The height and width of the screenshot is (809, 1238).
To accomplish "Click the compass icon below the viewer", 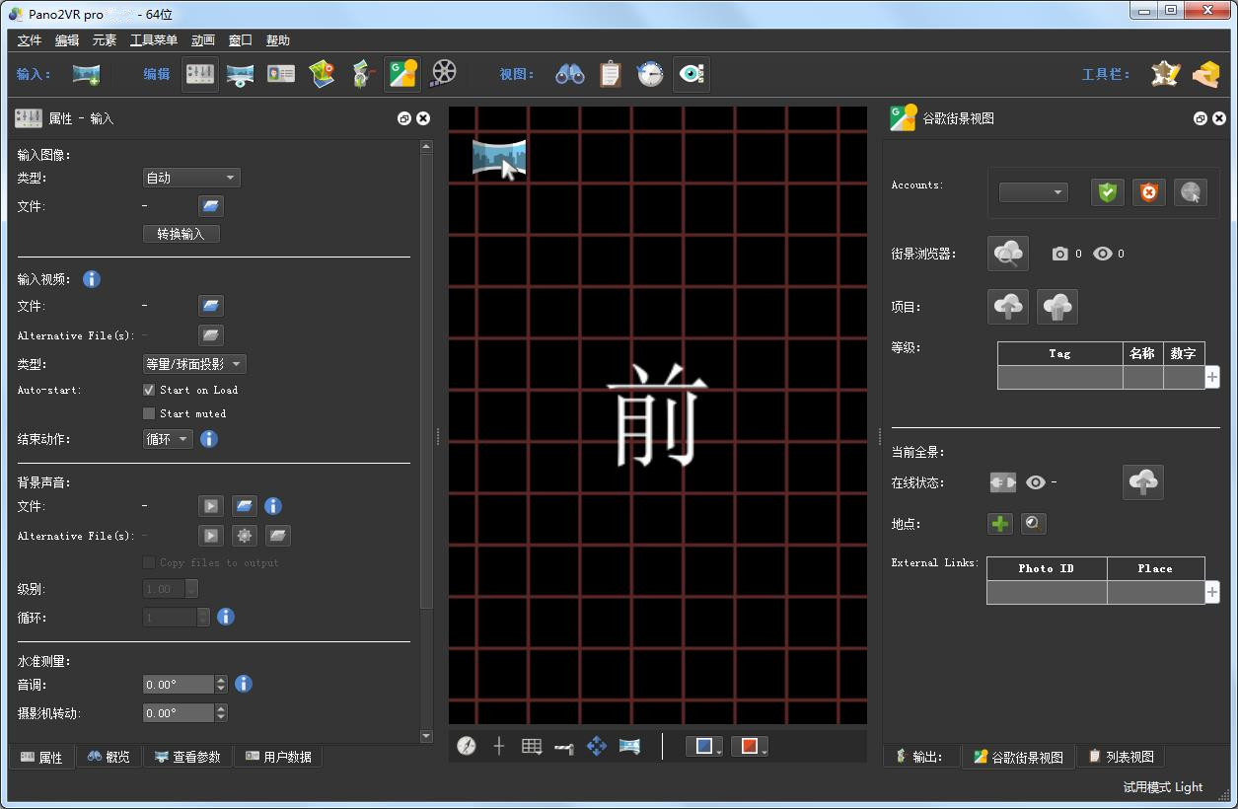I will (467, 746).
